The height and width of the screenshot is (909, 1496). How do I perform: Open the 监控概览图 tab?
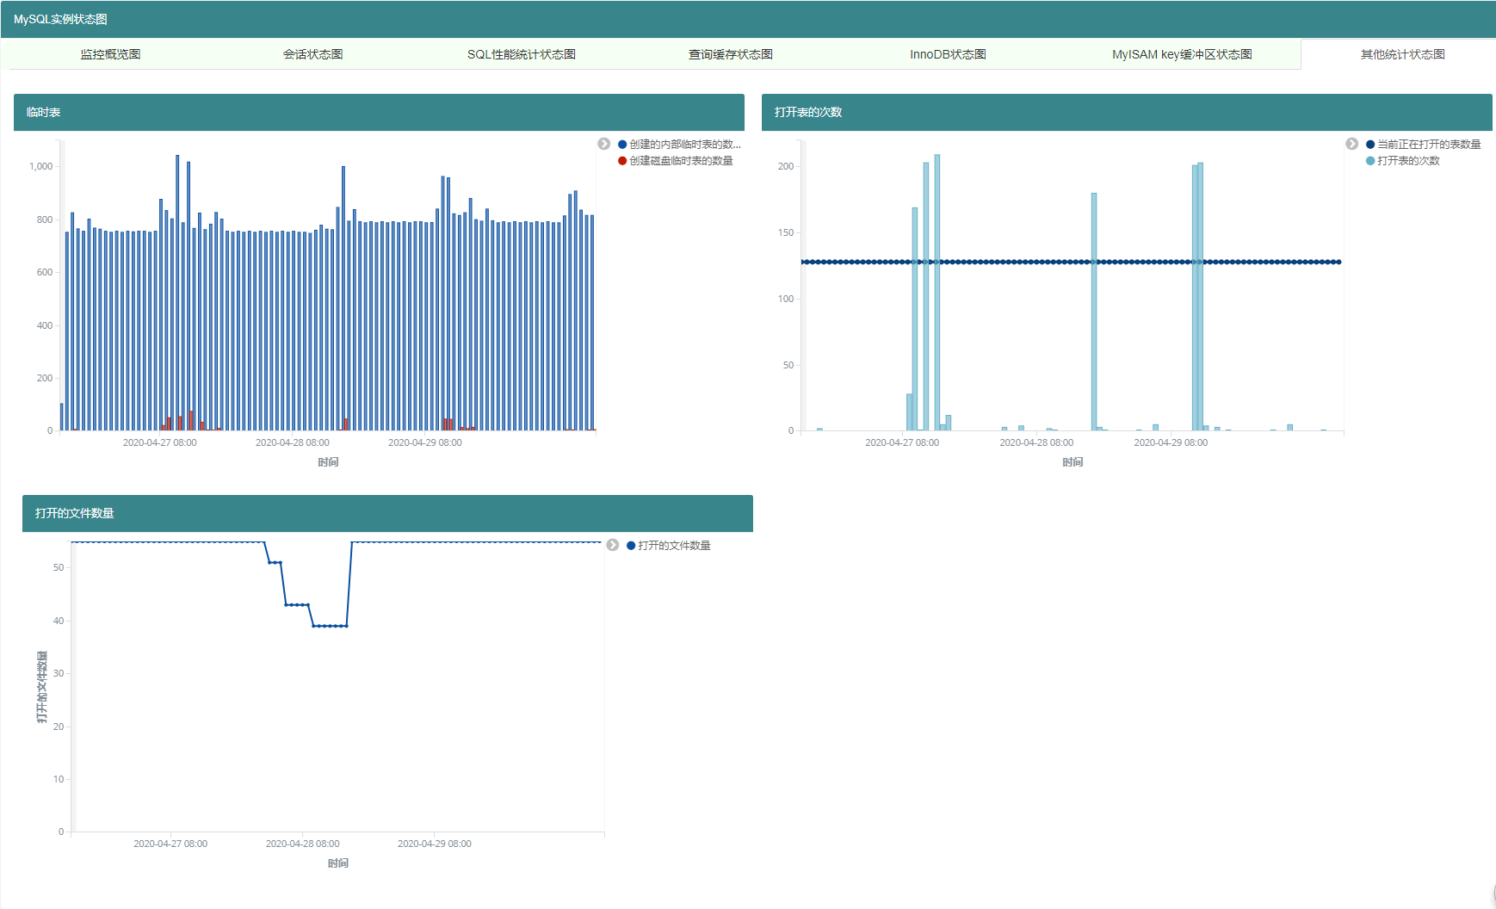[110, 54]
